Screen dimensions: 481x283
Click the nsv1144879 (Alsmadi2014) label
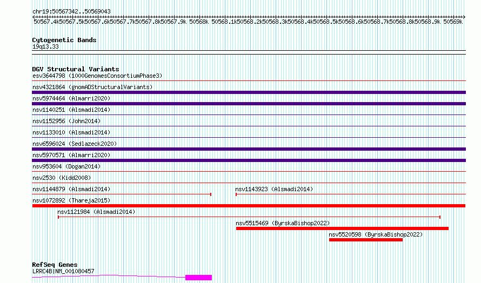pyautogui.click(x=71, y=189)
